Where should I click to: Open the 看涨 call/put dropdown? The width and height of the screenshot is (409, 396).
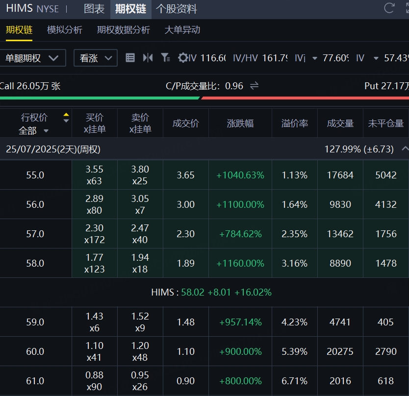click(x=96, y=58)
